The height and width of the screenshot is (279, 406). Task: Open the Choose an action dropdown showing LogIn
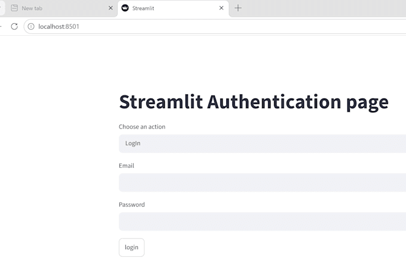262,143
